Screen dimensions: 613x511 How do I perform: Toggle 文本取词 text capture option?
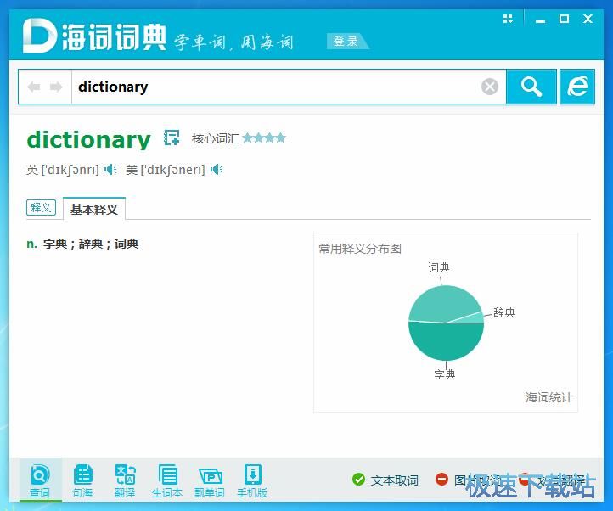386,480
